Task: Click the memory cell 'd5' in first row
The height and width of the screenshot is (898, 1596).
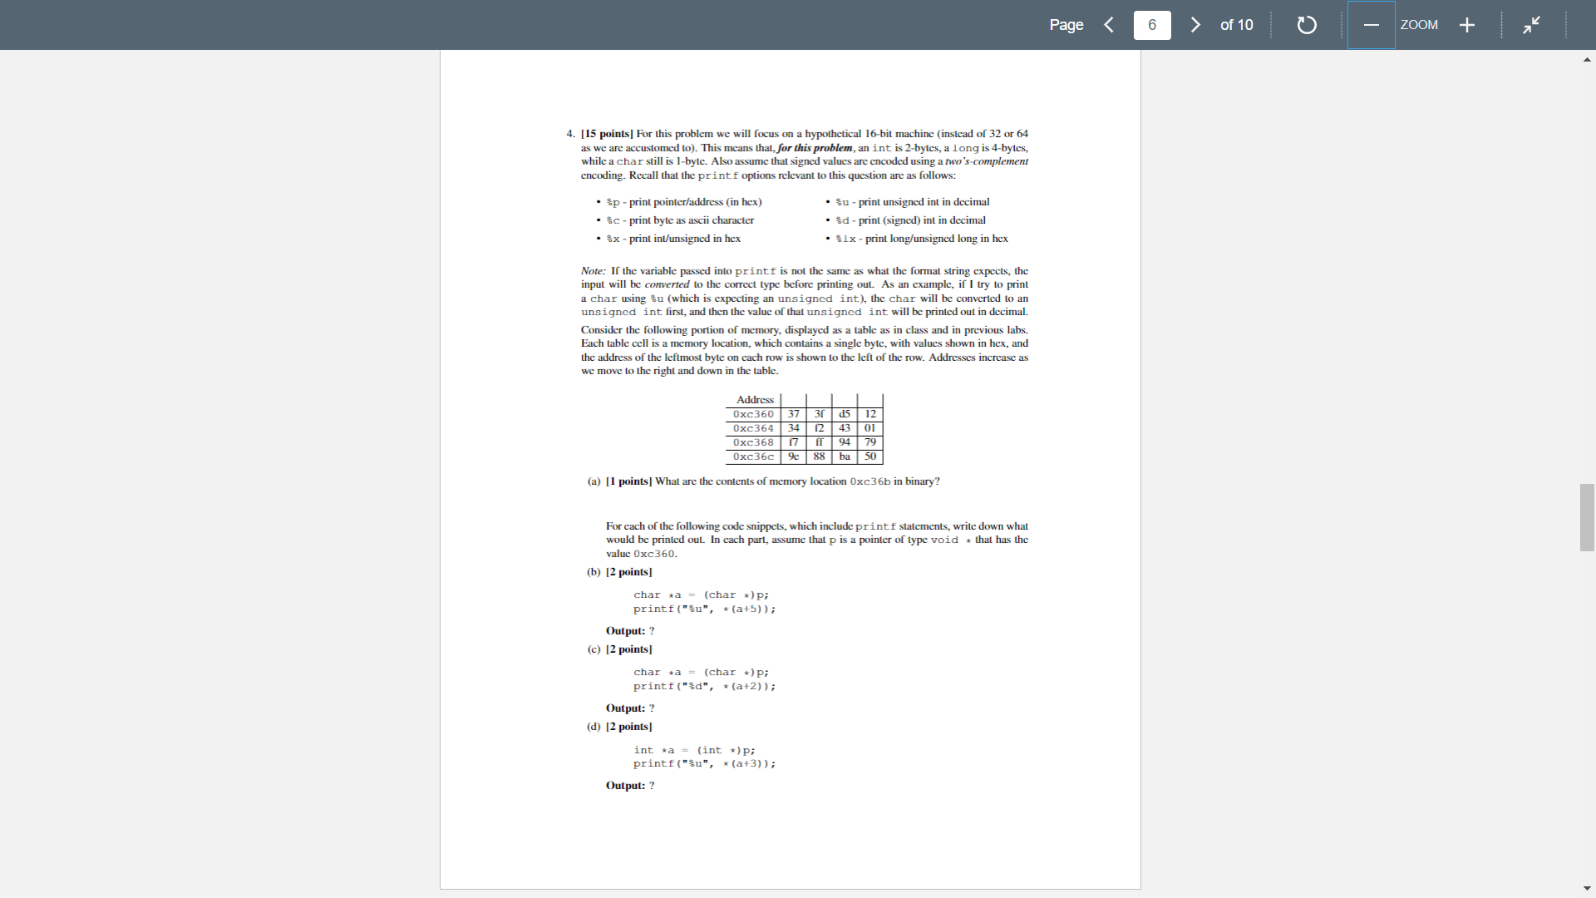Action: tap(845, 414)
